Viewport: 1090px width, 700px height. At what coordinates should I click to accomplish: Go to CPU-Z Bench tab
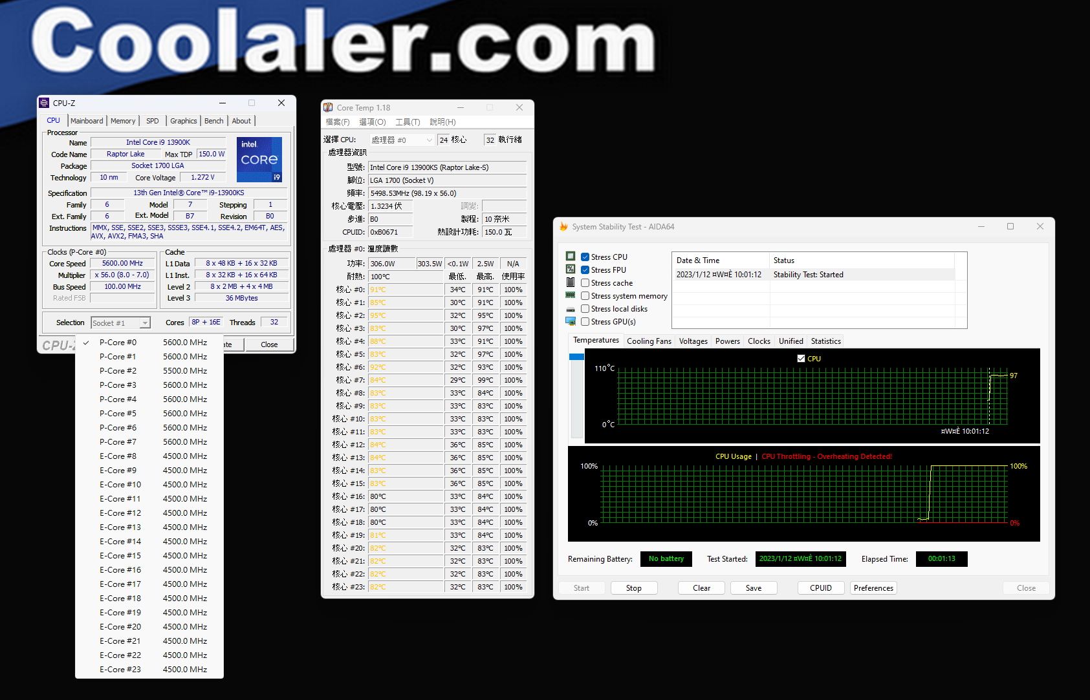point(214,121)
